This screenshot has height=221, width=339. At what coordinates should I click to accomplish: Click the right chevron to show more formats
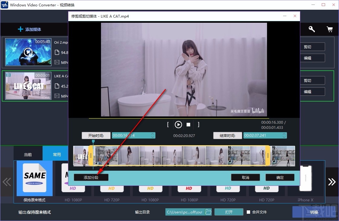tap(332, 182)
